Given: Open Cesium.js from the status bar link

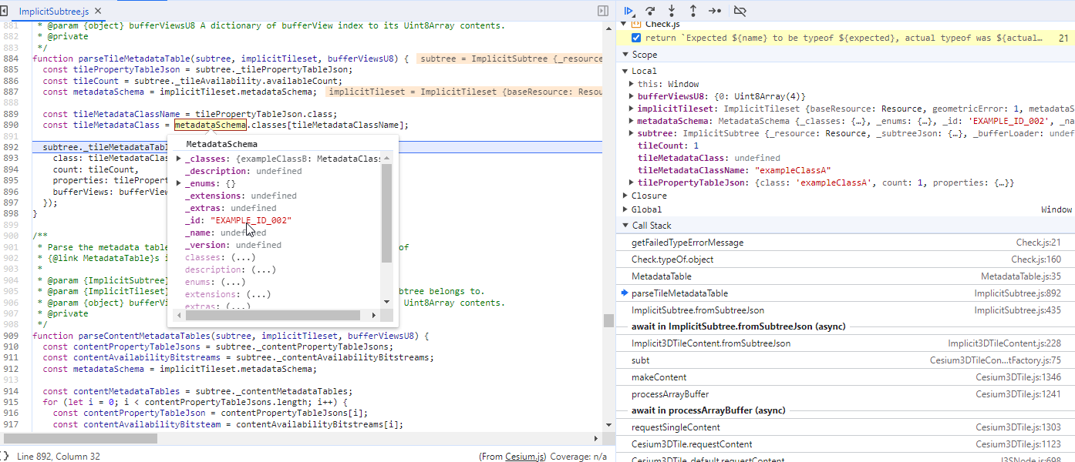Looking at the screenshot, I should [x=524, y=456].
